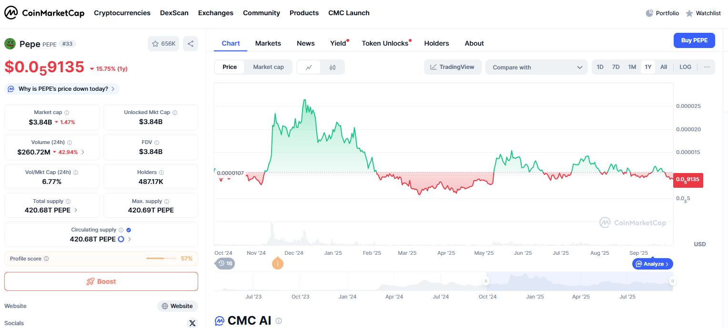Viewport: 728px width, 328px height.
Task: Click the share icon next to Pepe
Action: [191, 44]
